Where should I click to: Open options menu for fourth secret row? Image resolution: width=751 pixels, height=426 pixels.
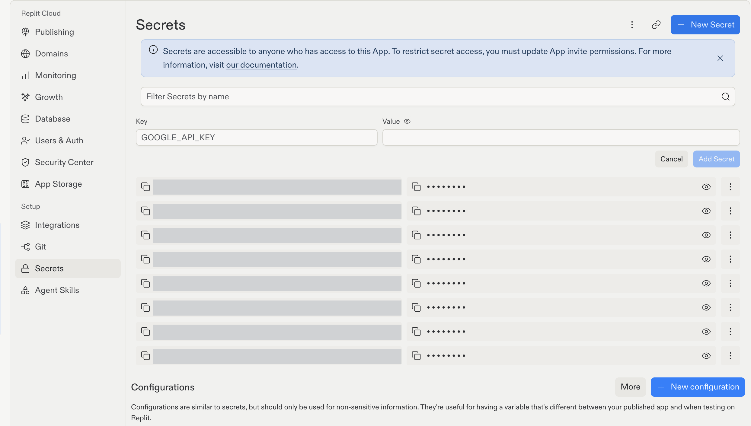[x=730, y=259]
